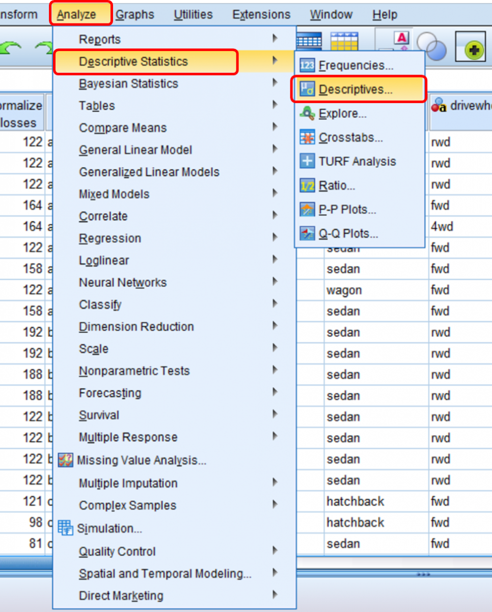Open the Extensions menu
Image resolution: width=492 pixels, height=612 pixels.
261,14
